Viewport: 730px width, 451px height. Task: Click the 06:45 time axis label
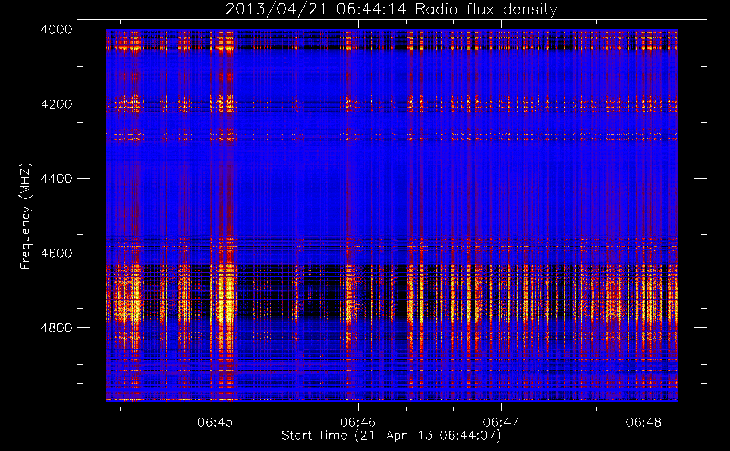(215, 422)
